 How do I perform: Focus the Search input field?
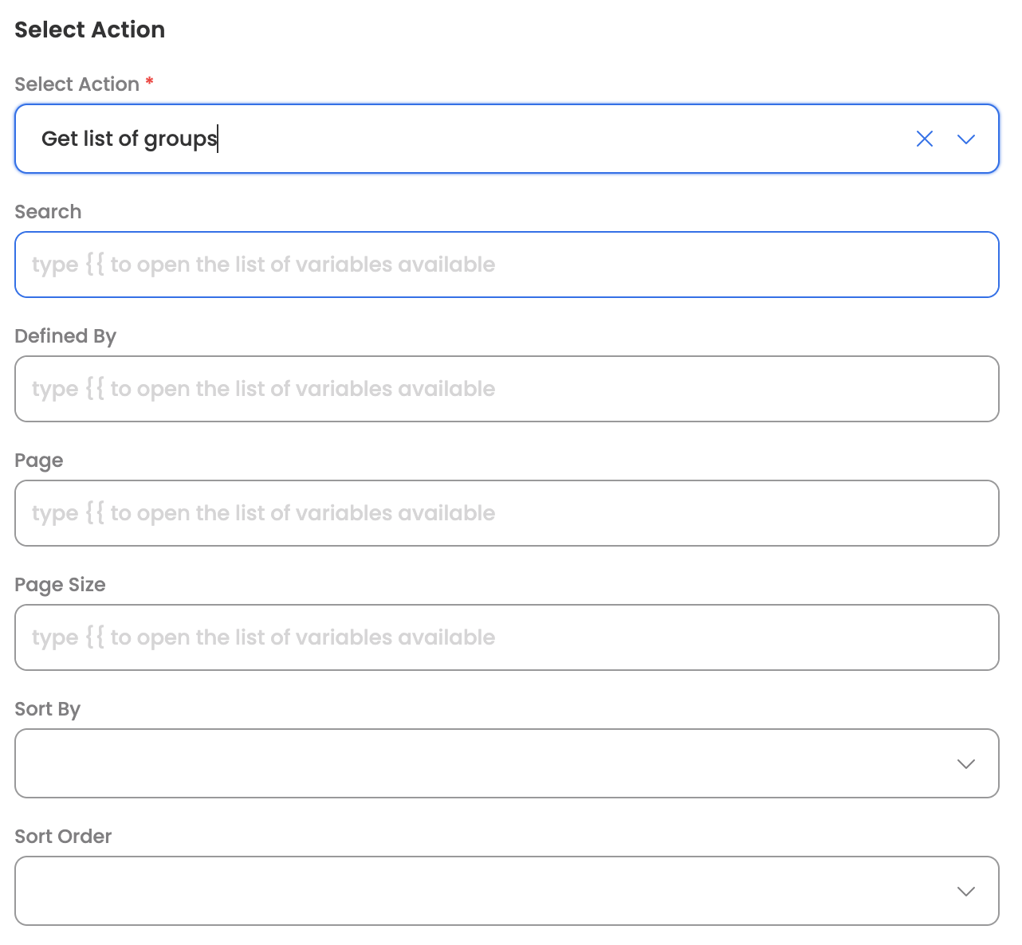[x=506, y=265]
